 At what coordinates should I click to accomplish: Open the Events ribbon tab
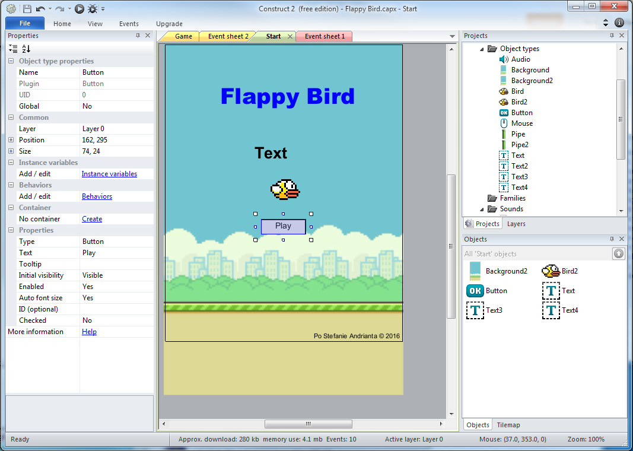[x=129, y=24]
